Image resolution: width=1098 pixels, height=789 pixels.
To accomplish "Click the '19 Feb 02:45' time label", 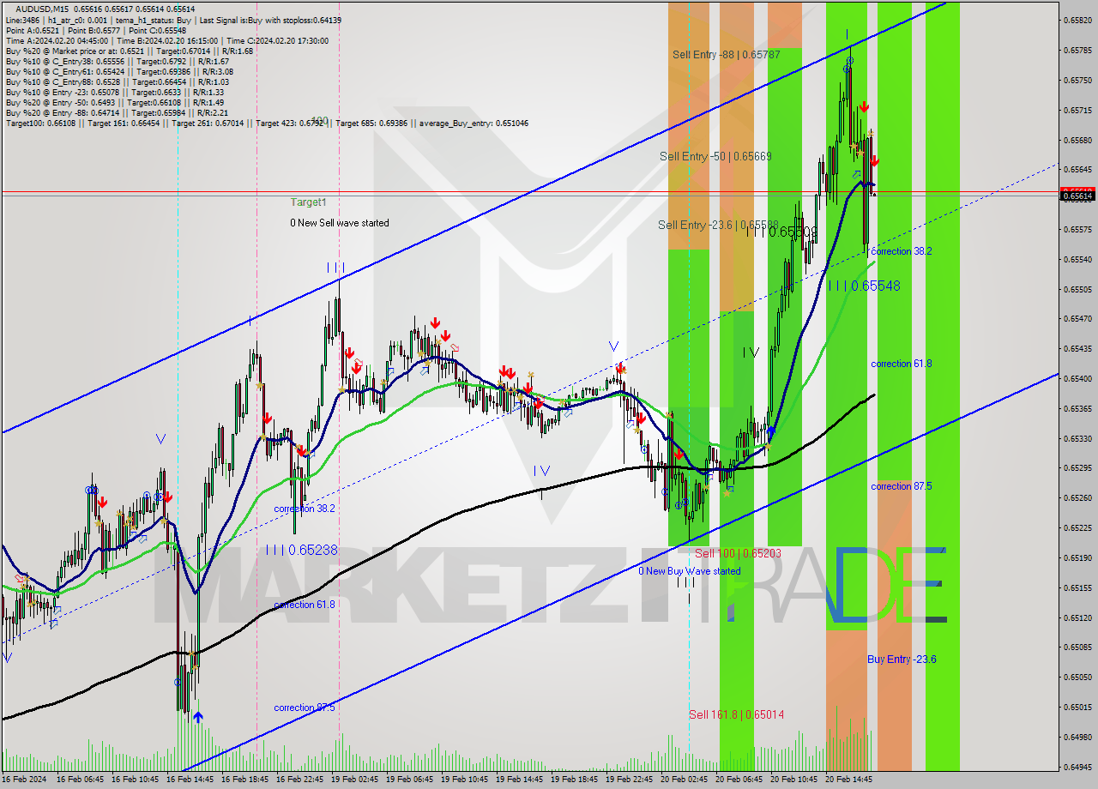I will 355,780.
